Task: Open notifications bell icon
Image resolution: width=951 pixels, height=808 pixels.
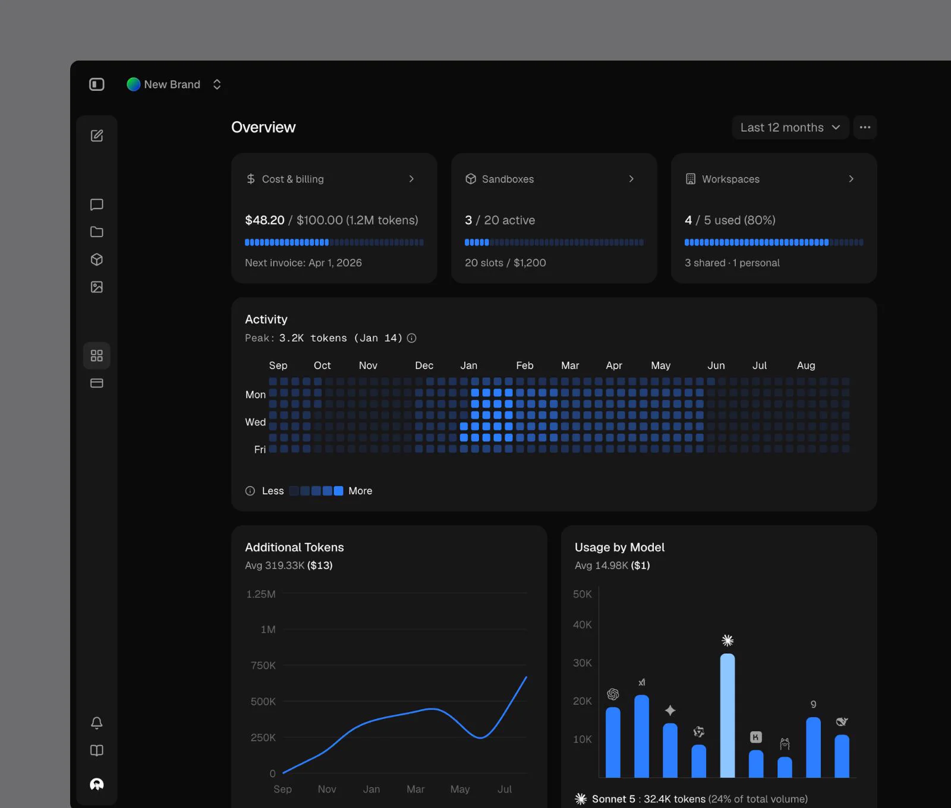Action: click(97, 723)
